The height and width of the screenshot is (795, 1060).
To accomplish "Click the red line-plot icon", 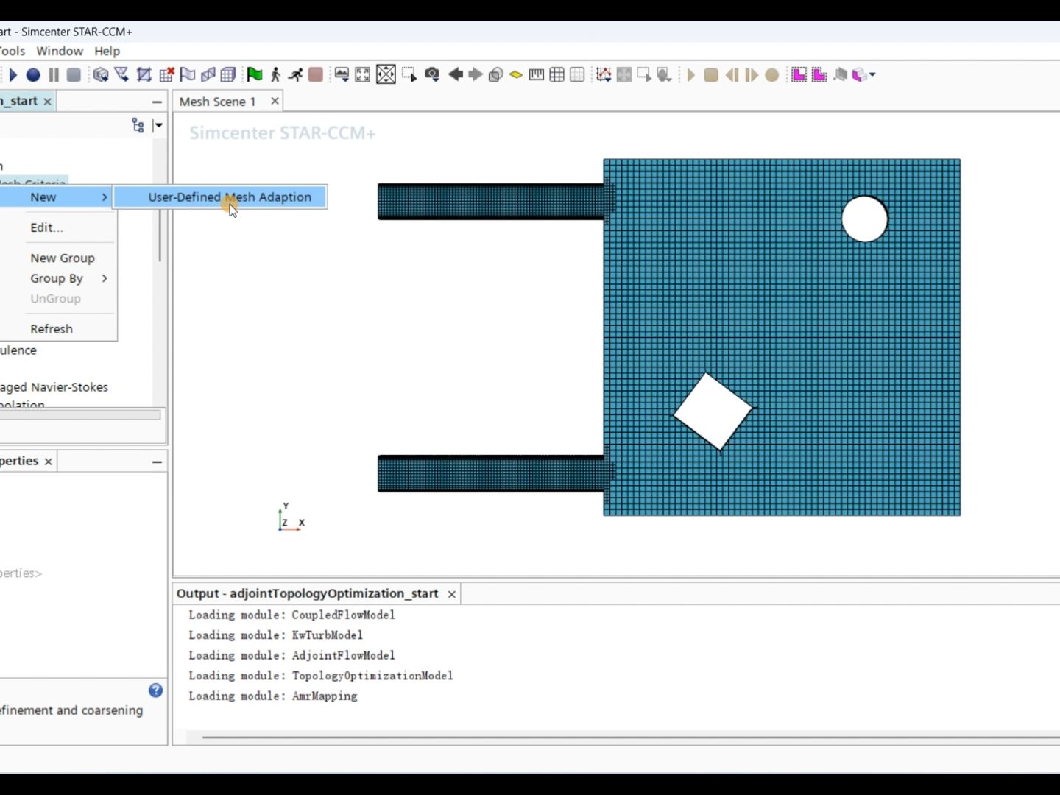I will pos(604,74).
